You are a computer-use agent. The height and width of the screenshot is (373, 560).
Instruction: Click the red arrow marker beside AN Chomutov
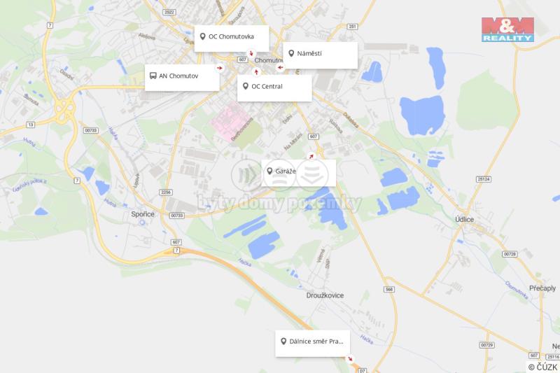click(220, 68)
